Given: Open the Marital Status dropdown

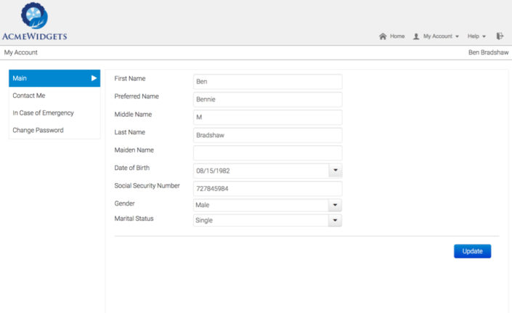Looking at the screenshot, I should 335,221.
